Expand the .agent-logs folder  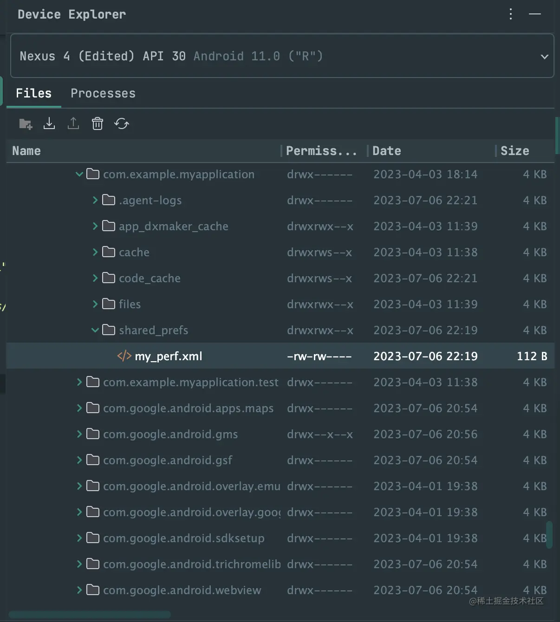(95, 200)
